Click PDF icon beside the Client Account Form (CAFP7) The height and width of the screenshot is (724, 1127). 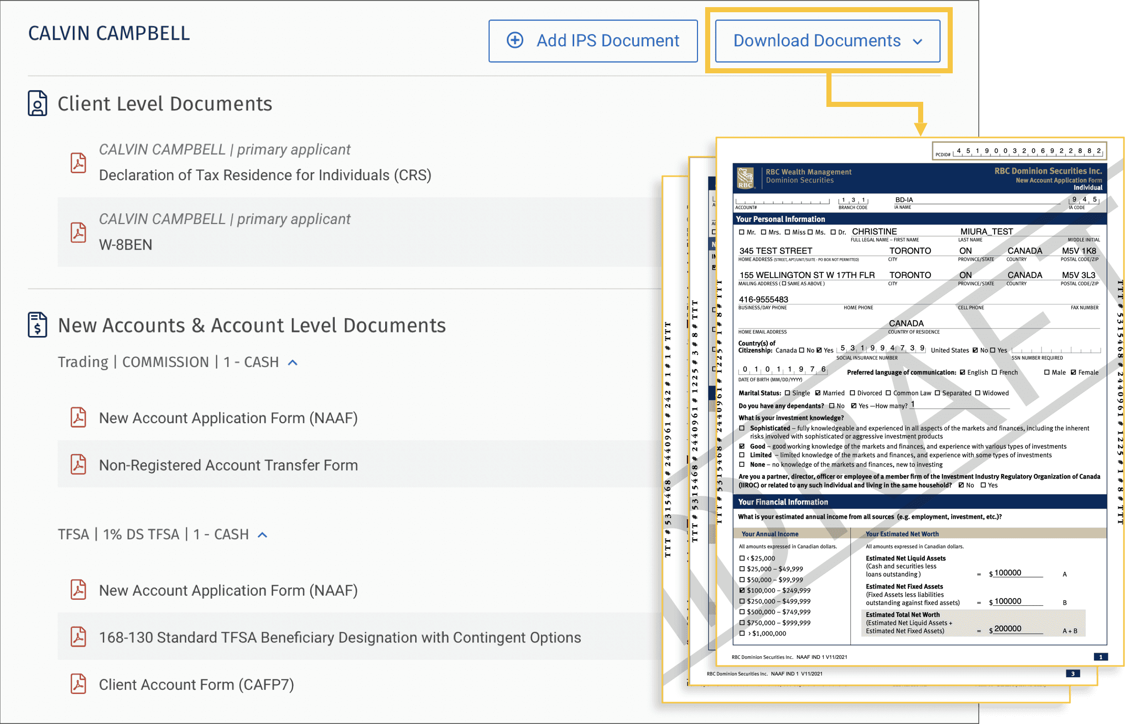(x=78, y=684)
